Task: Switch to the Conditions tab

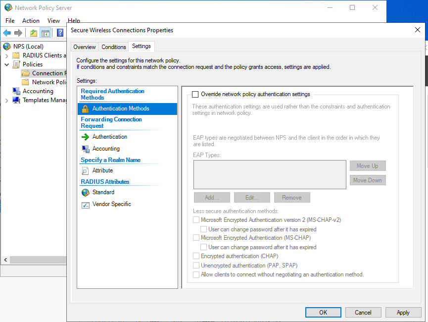Action: pyautogui.click(x=113, y=46)
